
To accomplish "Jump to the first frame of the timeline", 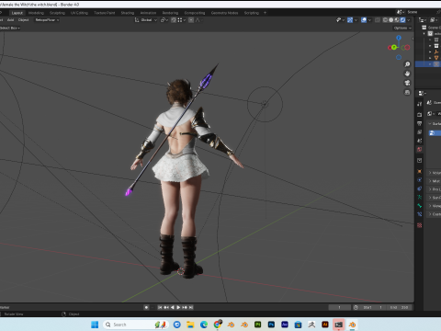I will (x=160, y=307).
